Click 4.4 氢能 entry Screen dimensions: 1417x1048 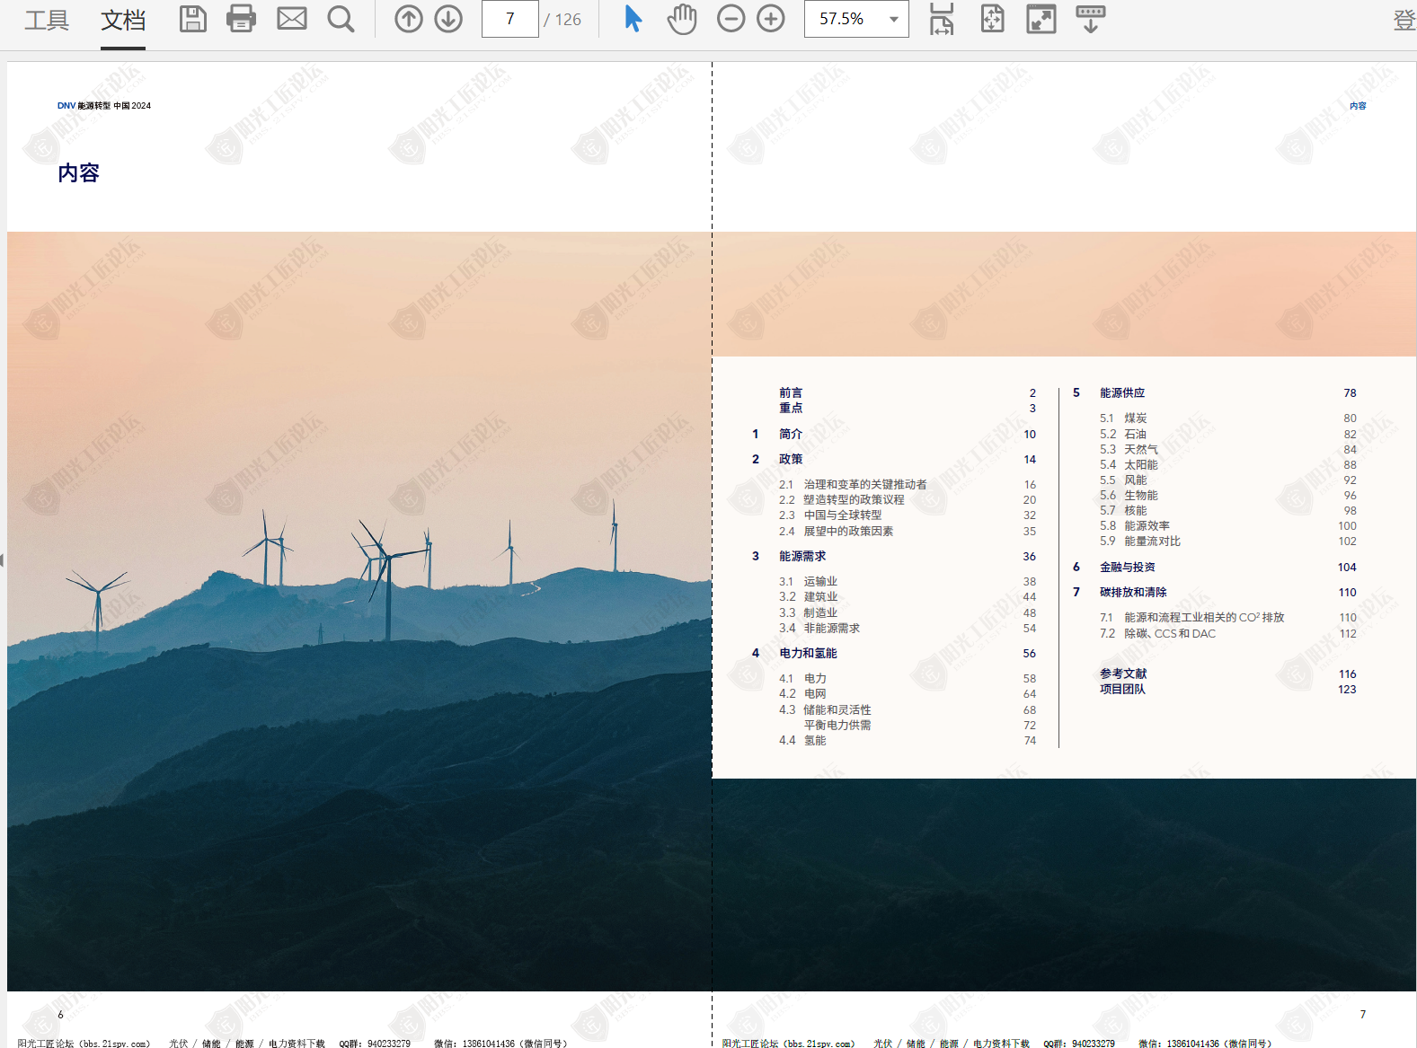coord(802,740)
